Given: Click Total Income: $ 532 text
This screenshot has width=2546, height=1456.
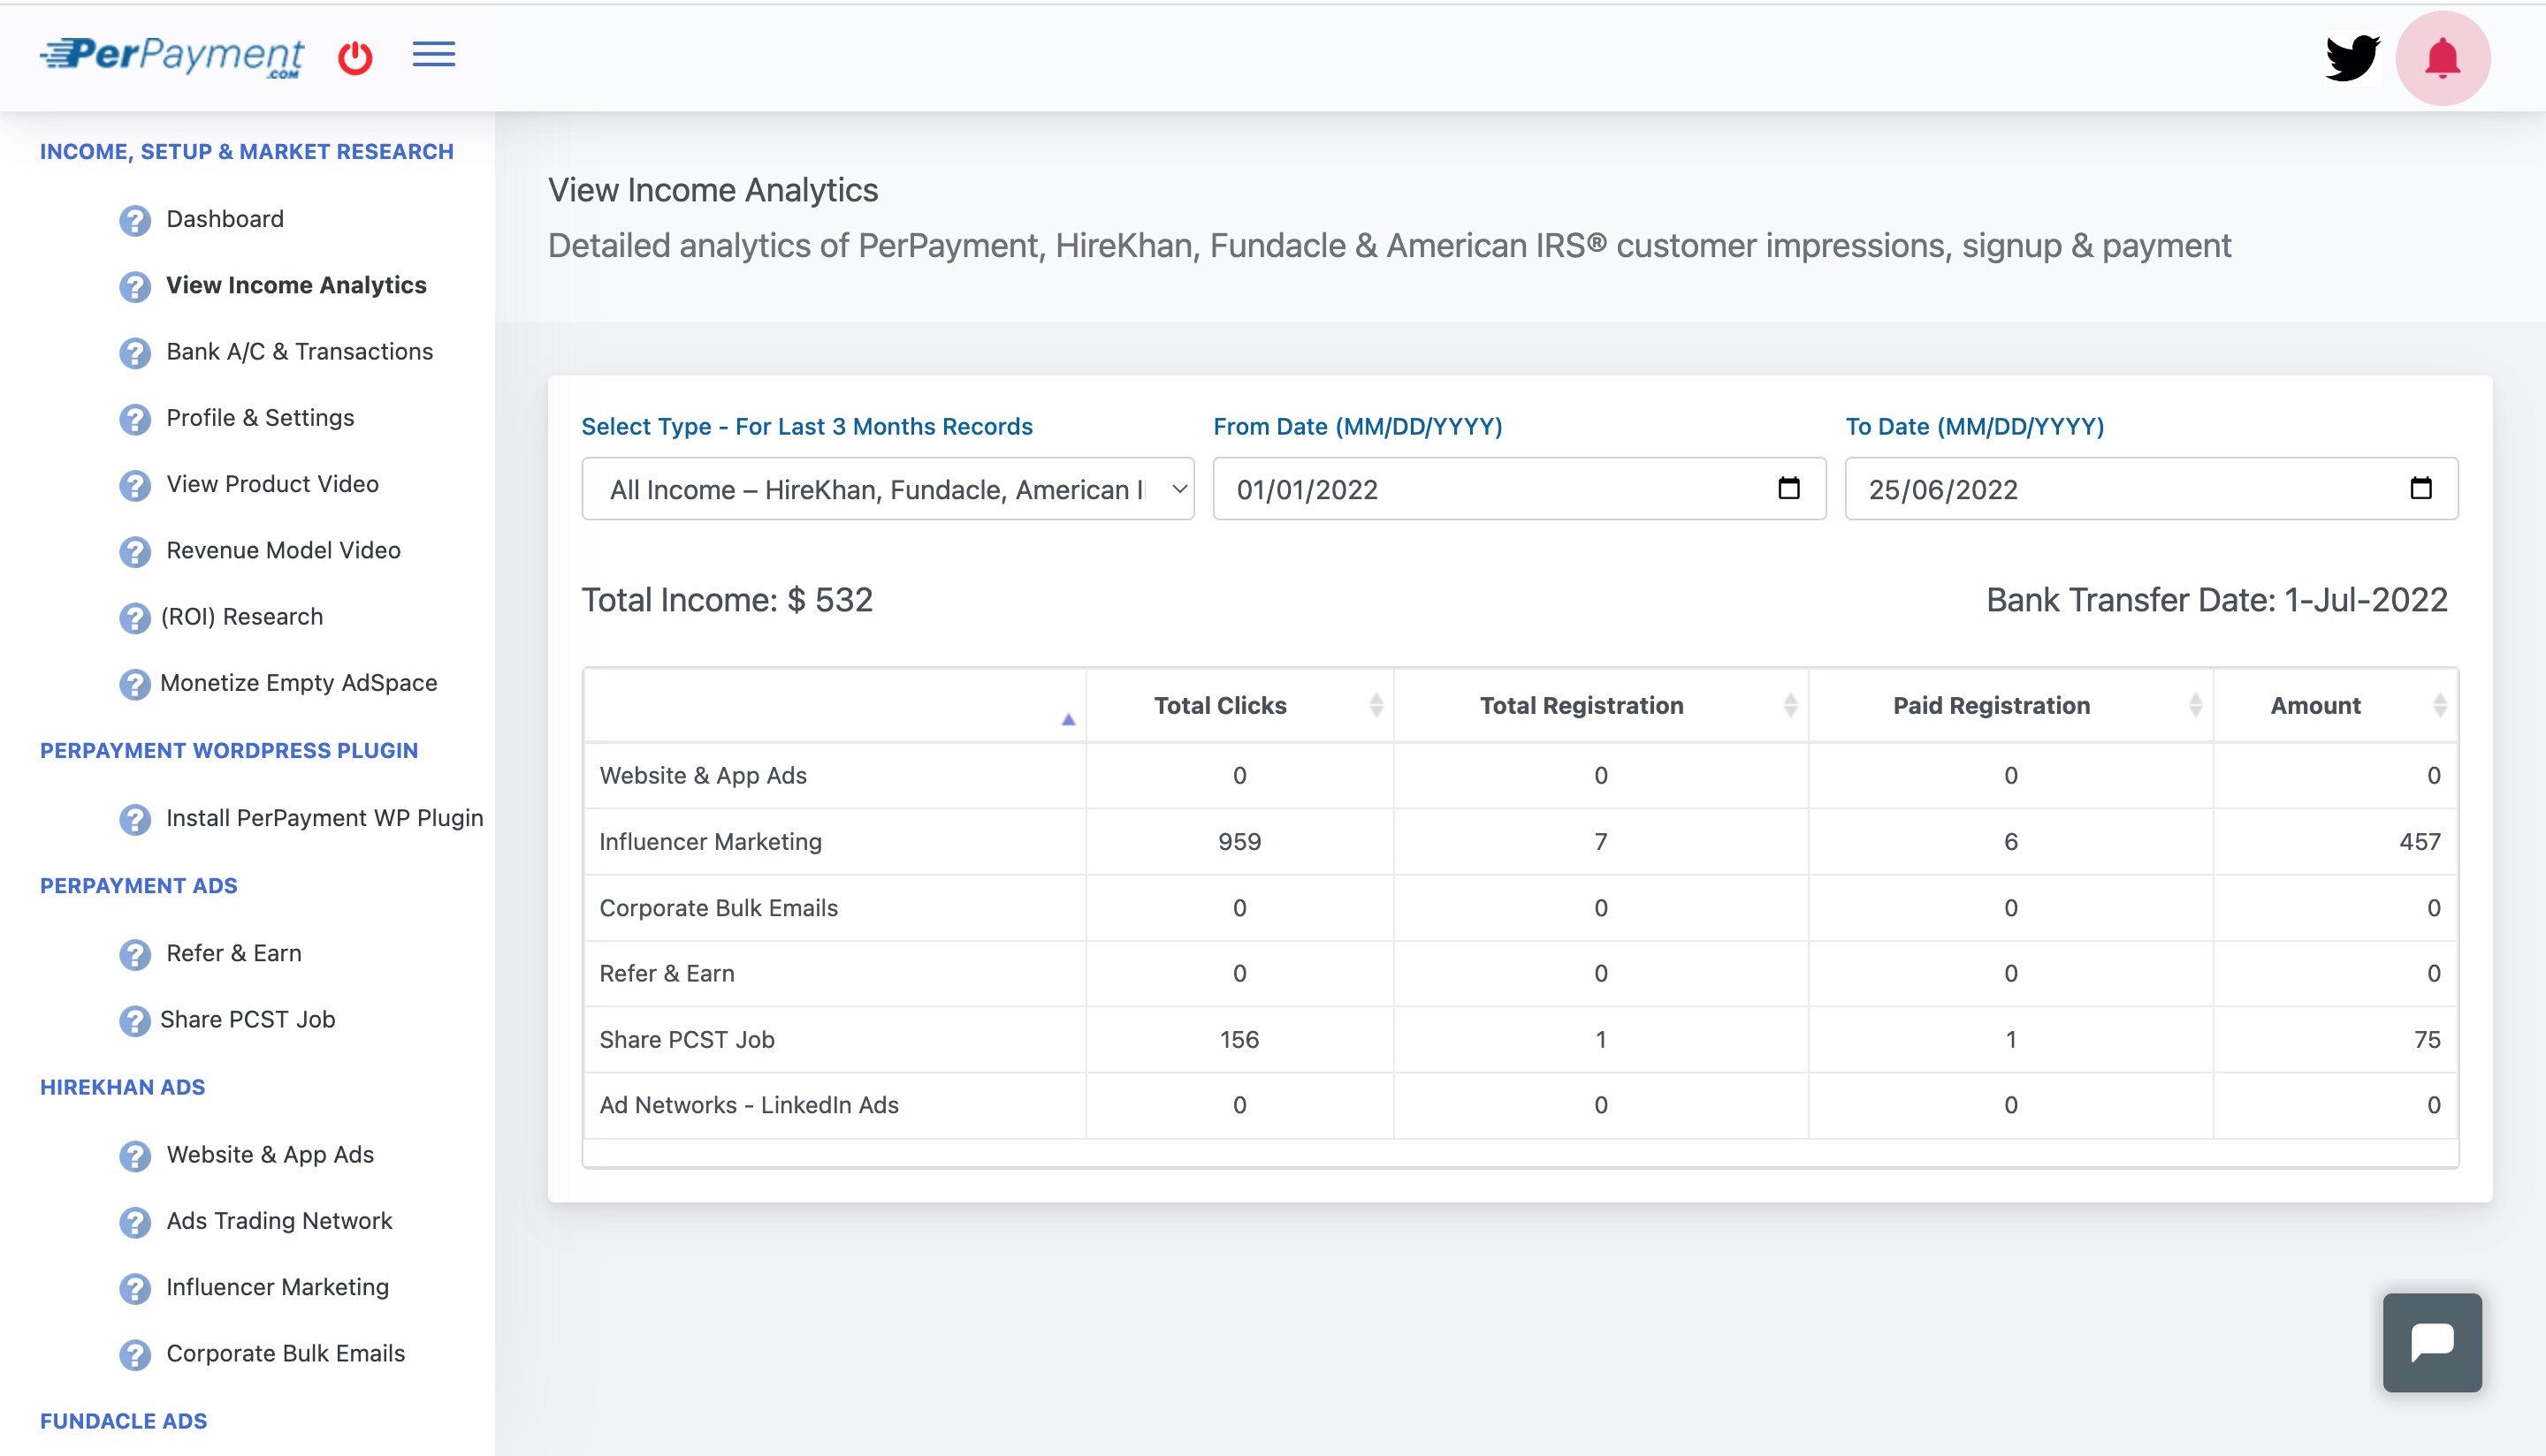Looking at the screenshot, I should coord(728,600).
